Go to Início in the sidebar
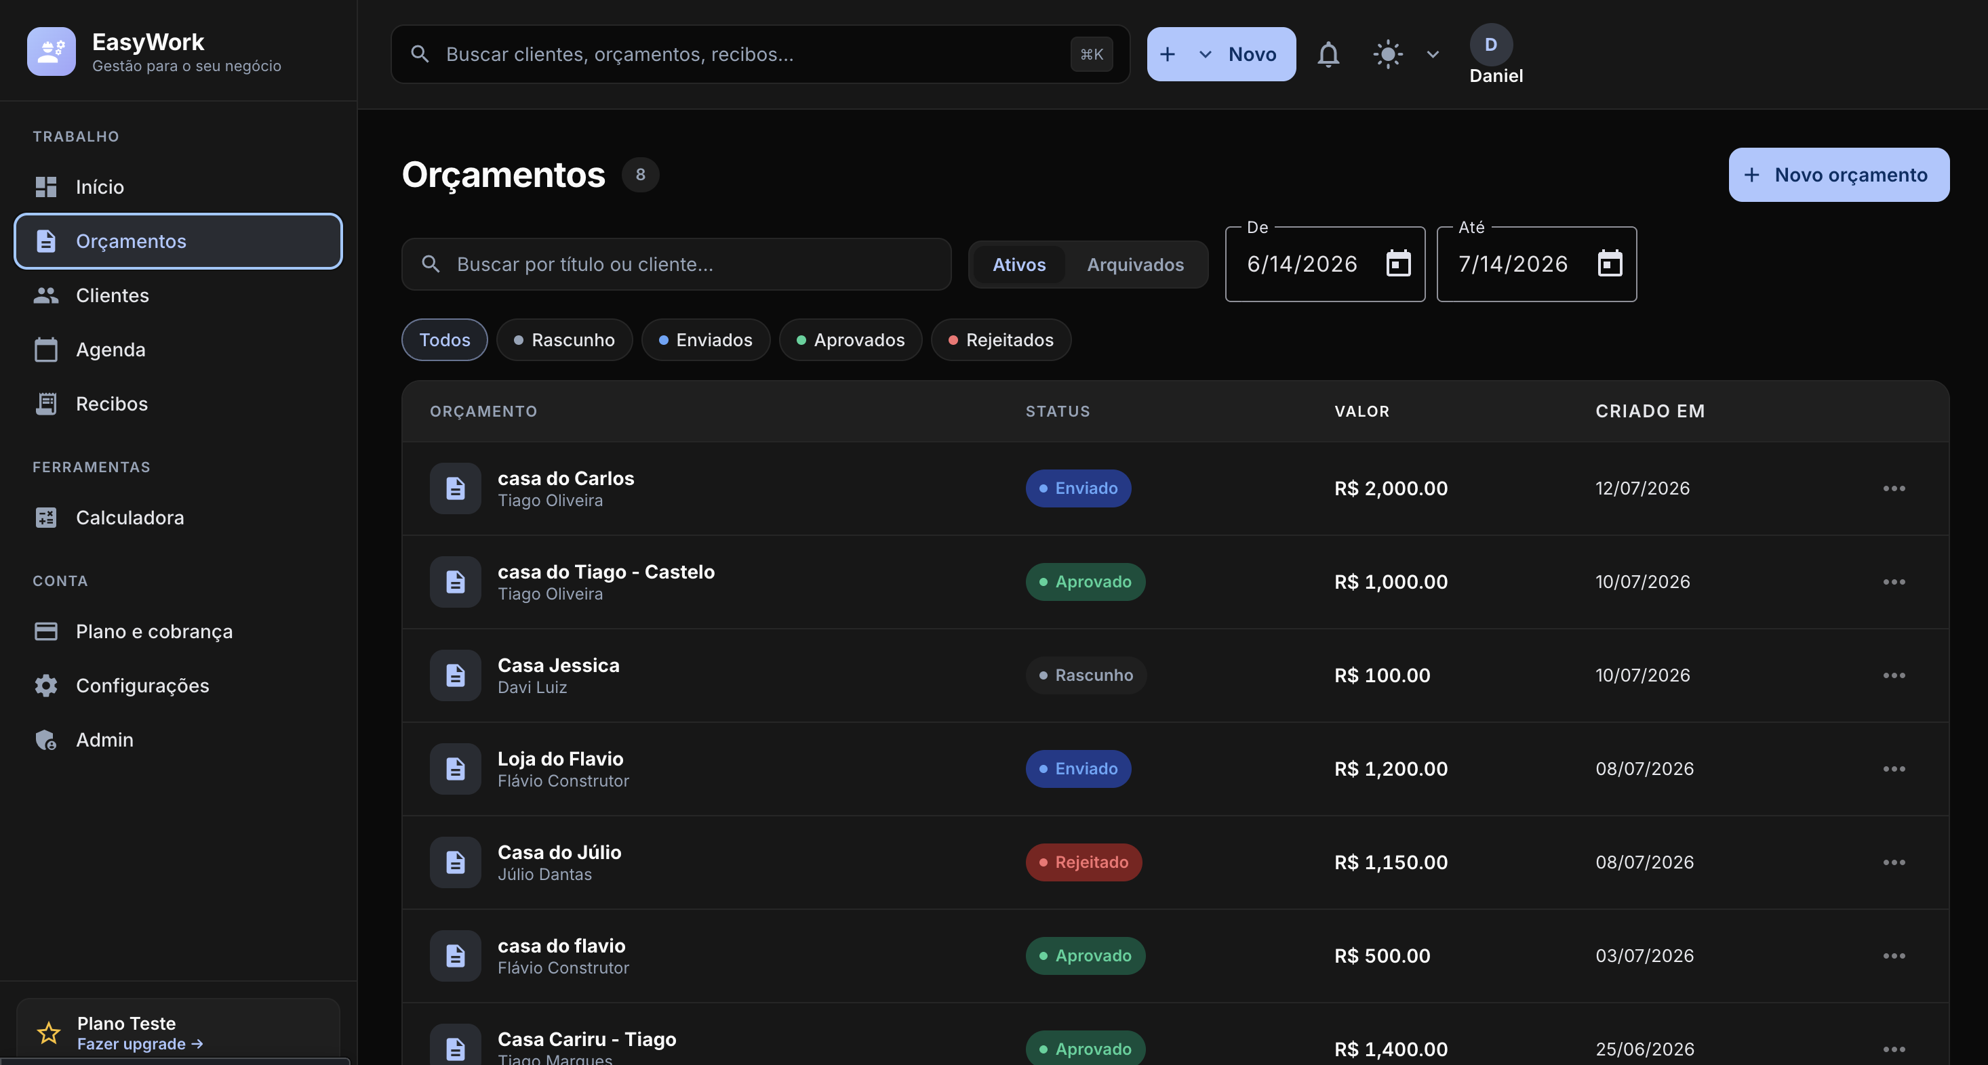1988x1065 pixels. (x=178, y=186)
